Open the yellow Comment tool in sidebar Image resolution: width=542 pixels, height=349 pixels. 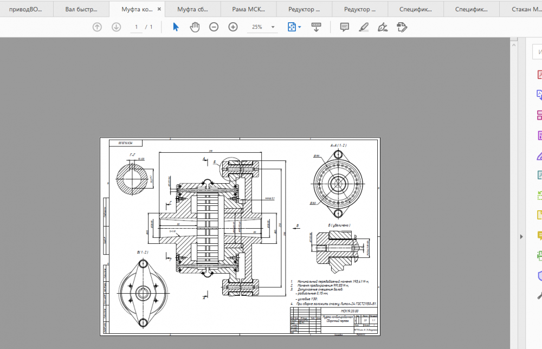(x=539, y=236)
